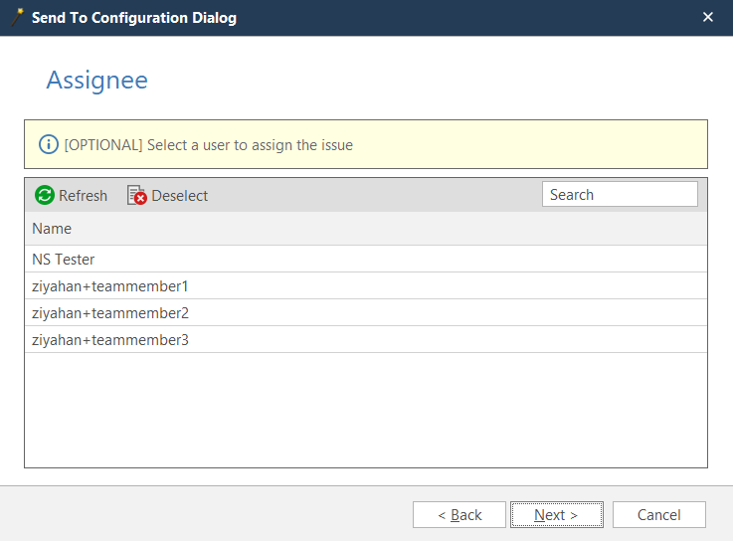This screenshot has height=541, width=733.
Task: Go to previous step with Back
Action: (x=459, y=515)
